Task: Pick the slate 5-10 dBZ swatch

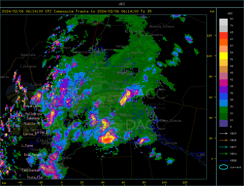Action: pos(223,123)
